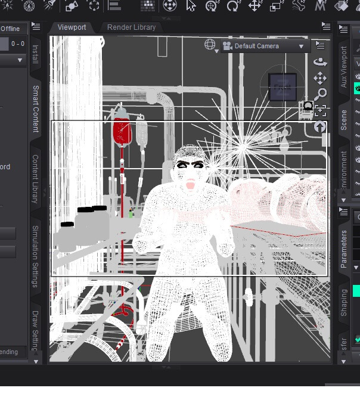Open the Content Library side tab

pos(35,179)
